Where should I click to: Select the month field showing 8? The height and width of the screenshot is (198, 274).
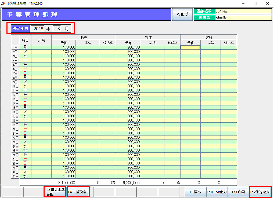58,28
